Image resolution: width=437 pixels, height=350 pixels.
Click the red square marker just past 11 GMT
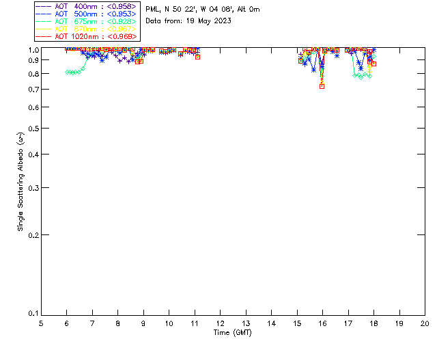197,57
